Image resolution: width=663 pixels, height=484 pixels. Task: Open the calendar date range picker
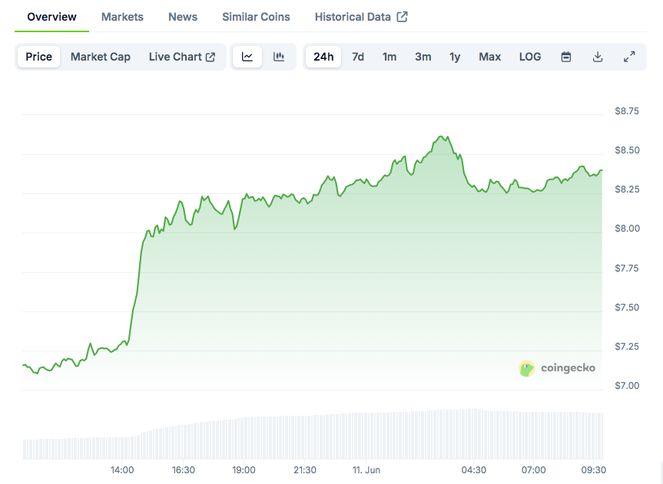click(566, 57)
